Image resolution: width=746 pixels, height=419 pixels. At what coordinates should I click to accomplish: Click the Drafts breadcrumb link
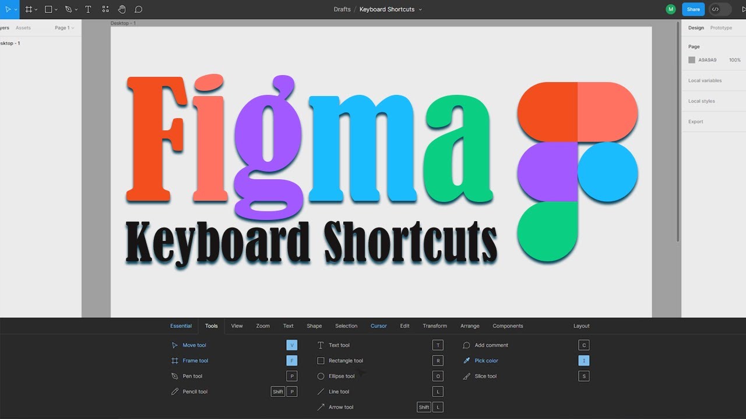point(342,9)
